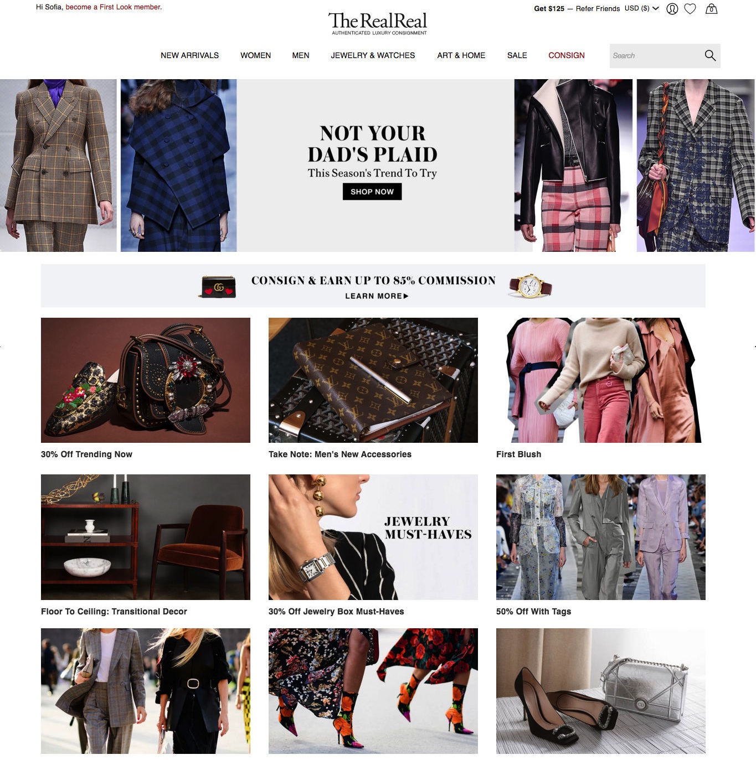
Task: Go to previous hero slide arrow
Action: 15,166
